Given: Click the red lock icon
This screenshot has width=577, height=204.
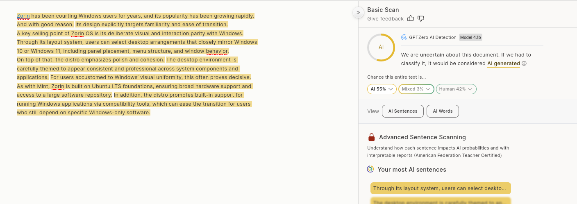Looking at the screenshot, I should [371, 137].
